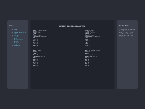Click the Thief character's name
This screenshot has height=109, width=145.
point(42,31)
